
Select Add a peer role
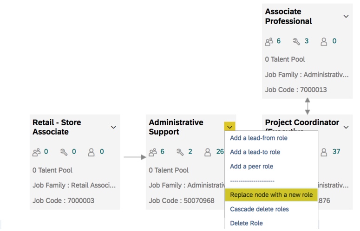pyautogui.click(x=251, y=166)
